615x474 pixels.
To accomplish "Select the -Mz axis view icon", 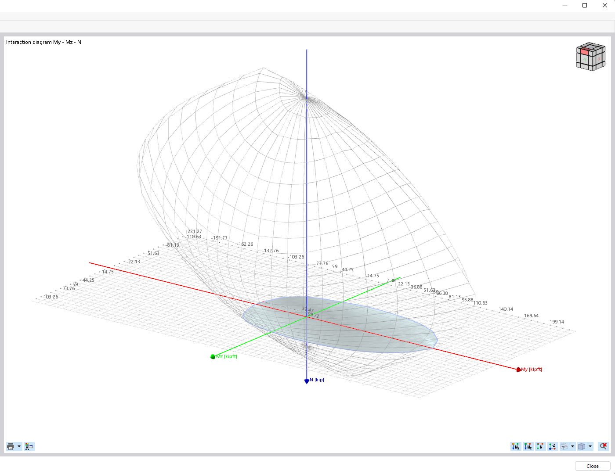I will (x=528, y=446).
